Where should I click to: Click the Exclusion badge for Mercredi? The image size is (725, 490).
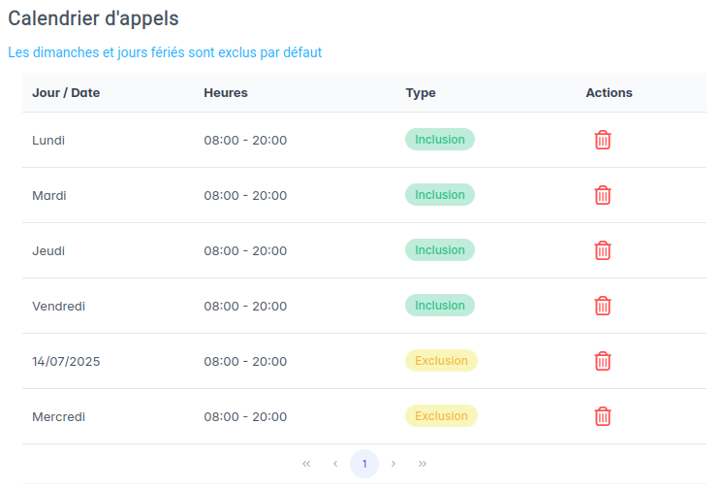click(441, 416)
